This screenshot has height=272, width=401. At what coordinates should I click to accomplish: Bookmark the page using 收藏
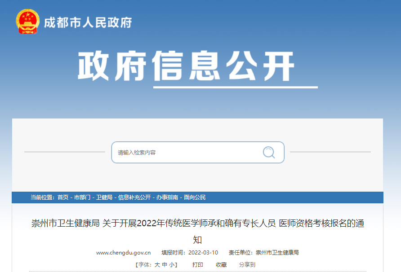221,265
